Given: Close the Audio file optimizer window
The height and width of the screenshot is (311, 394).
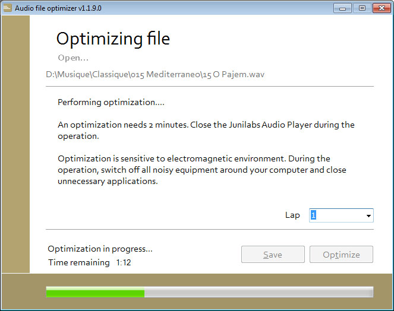Looking at the screenshot, I should (382, 8).
